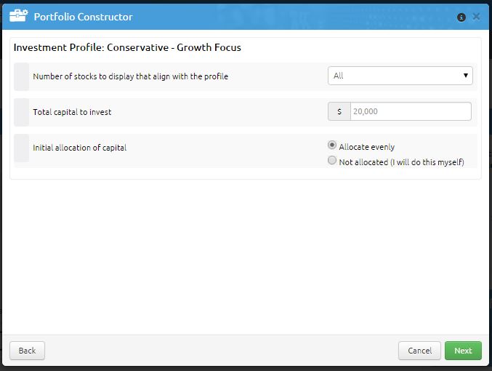Click 'Initial allocation of capital' label
This screenshot has width=492, height=371.
coord(80,148)
